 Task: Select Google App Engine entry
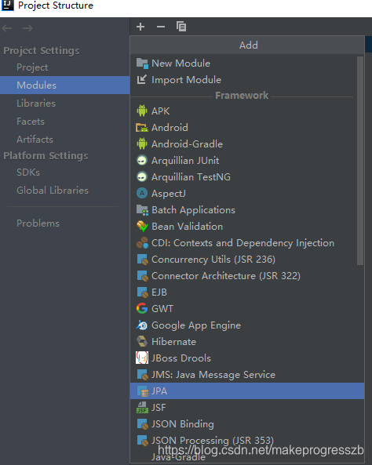pos(247,325)
